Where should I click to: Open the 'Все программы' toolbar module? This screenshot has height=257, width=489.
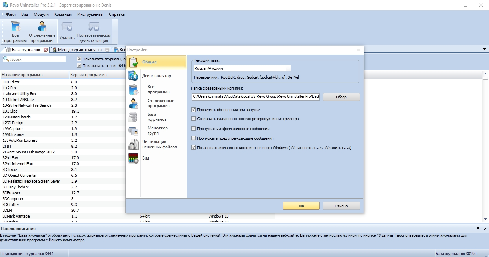[15, 31]
